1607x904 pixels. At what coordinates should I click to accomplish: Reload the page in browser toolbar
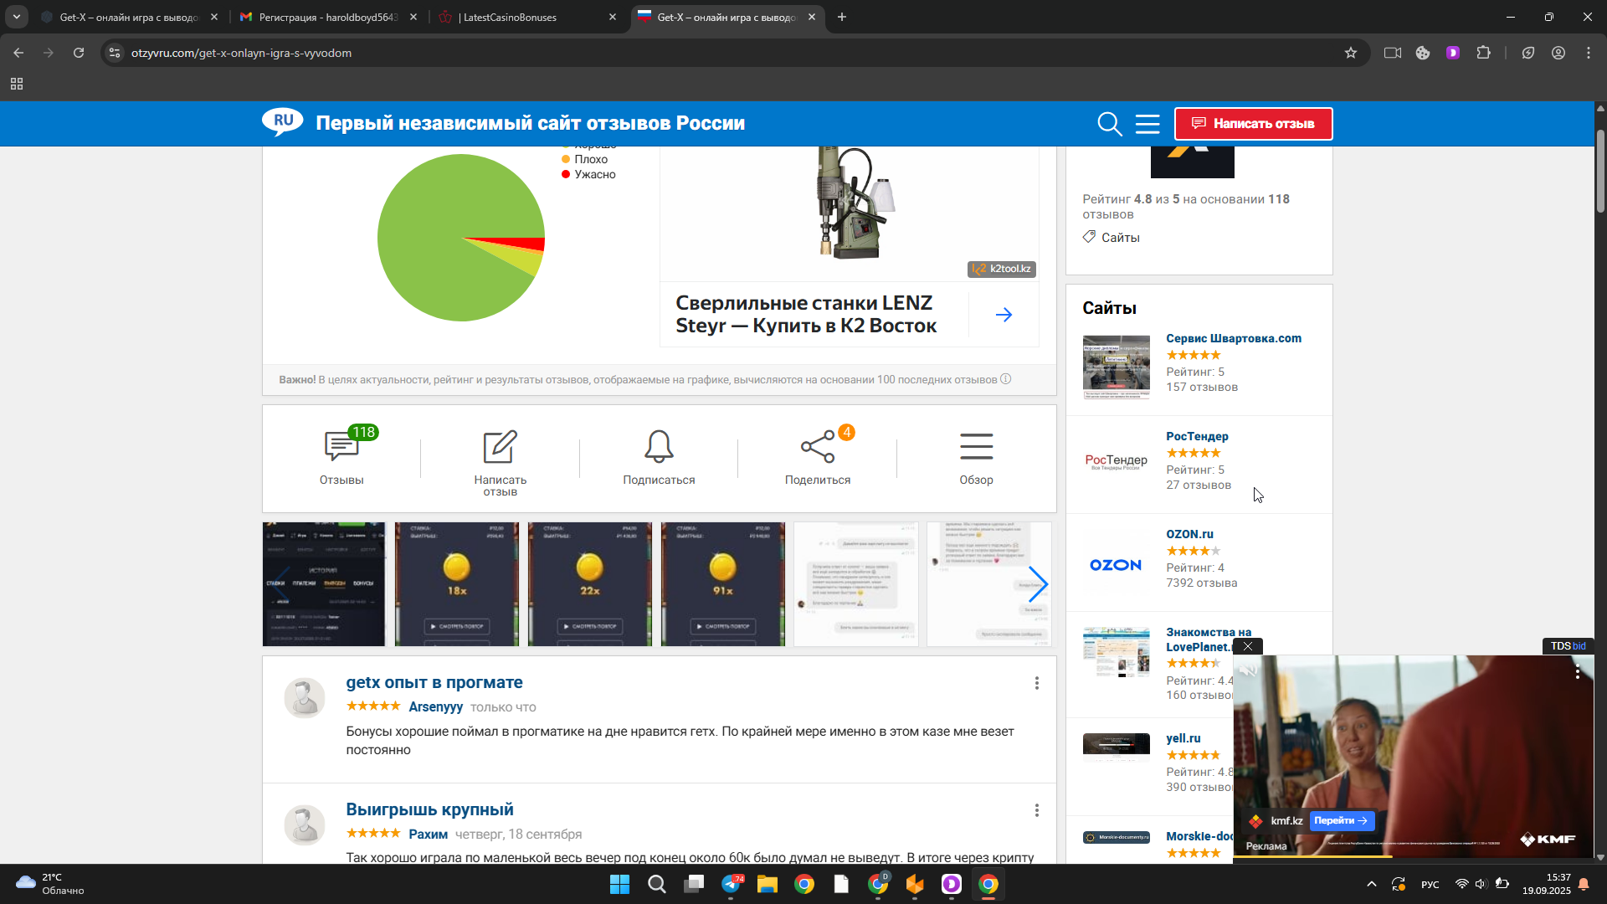(79, 53)
